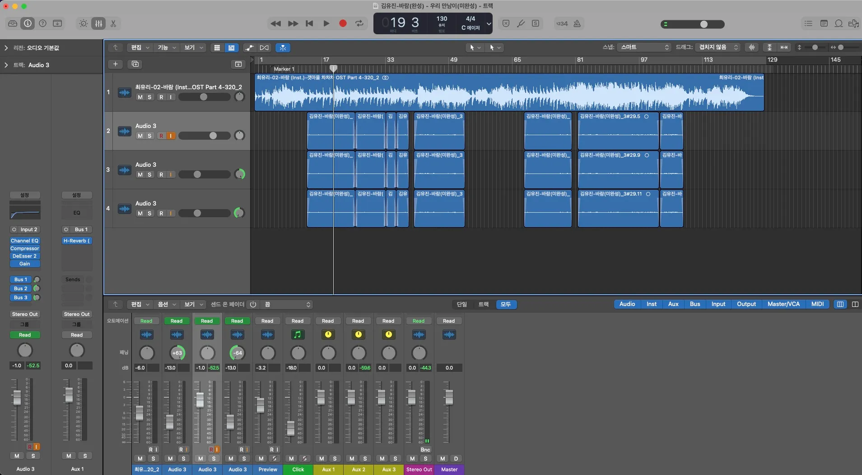
Task: Toggle the Automation show/hide icon
Action: click(249, 48)
